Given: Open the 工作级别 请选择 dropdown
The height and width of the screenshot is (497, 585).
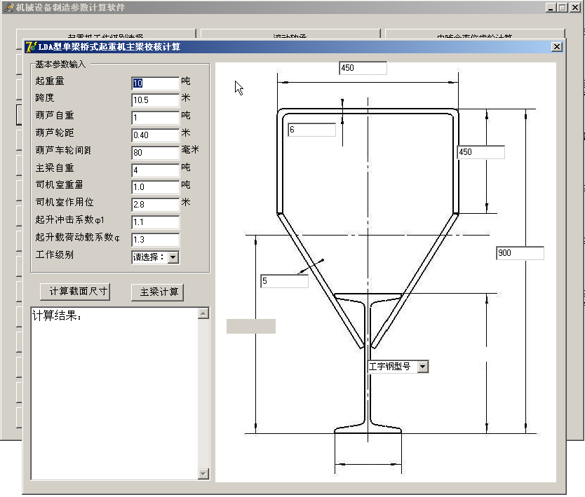Looking at the screenshot, I should coord(173,257).
